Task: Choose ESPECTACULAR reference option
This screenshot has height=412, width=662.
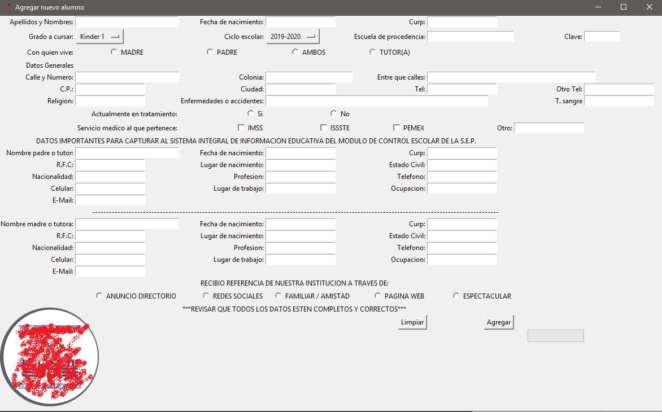Action: [456, 296]
